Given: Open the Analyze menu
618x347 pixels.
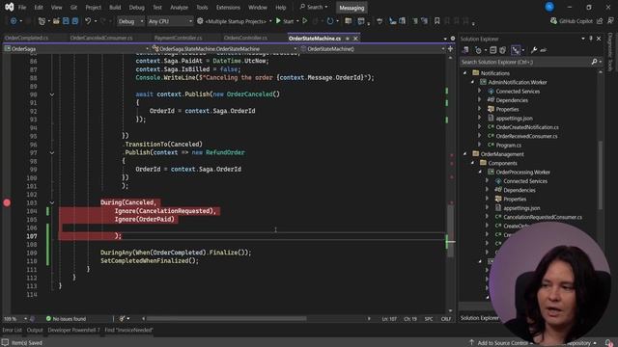Looking at the screenshot, I should tap(179, 7).
